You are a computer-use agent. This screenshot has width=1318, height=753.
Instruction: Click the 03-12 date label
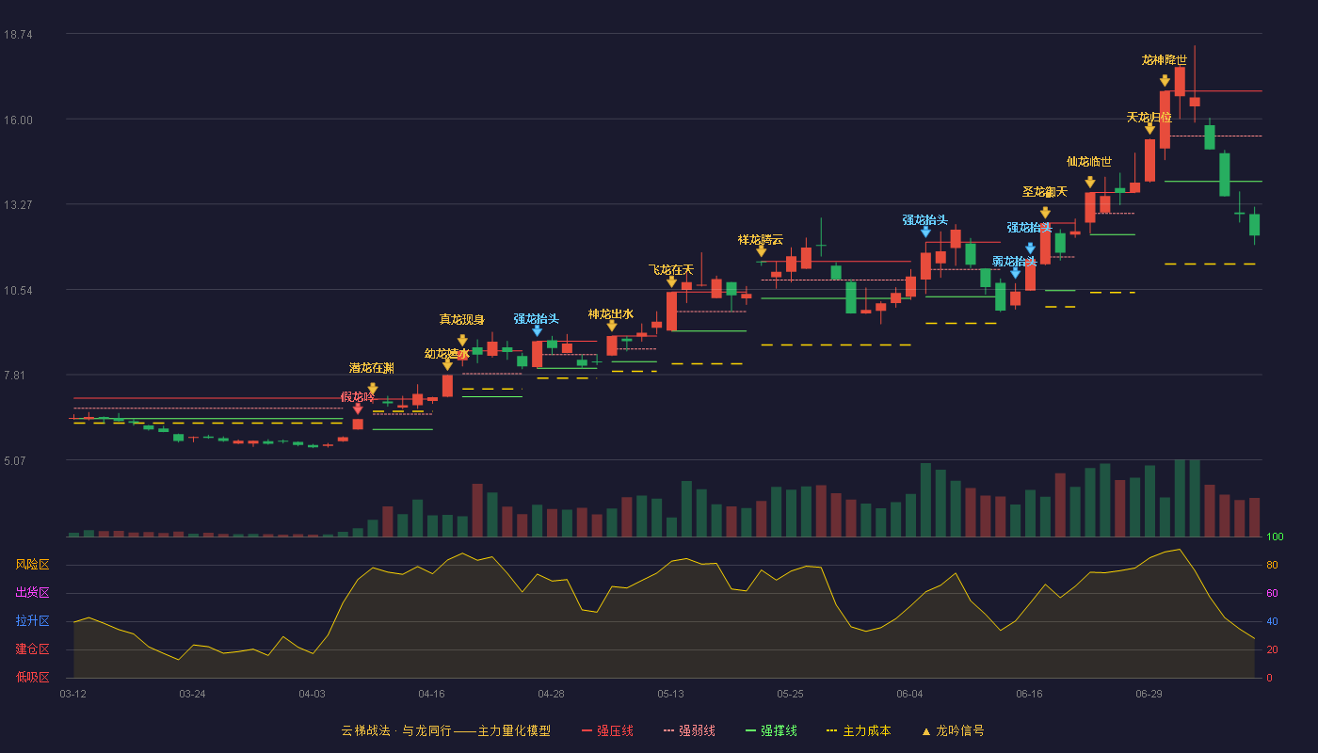pyautogui.click(x=73, y=694)
